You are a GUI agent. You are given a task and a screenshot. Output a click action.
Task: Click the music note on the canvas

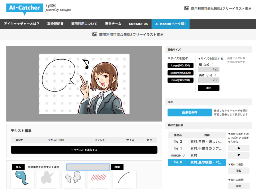point(86,64)
